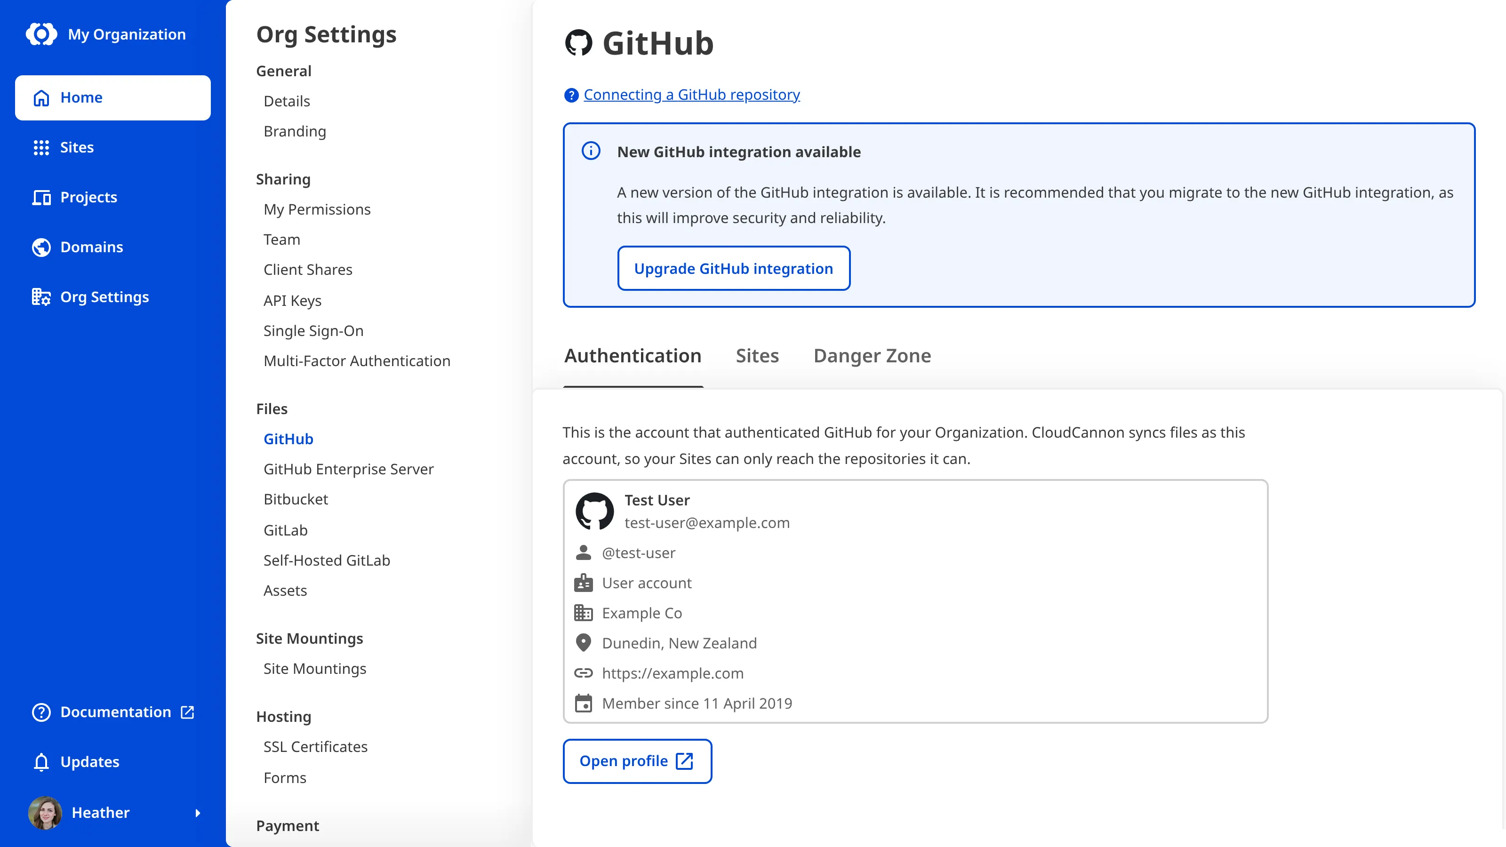Screen dimensions: 1506x847
Task: Click the Home house icon
Action: tap(41, 97)
